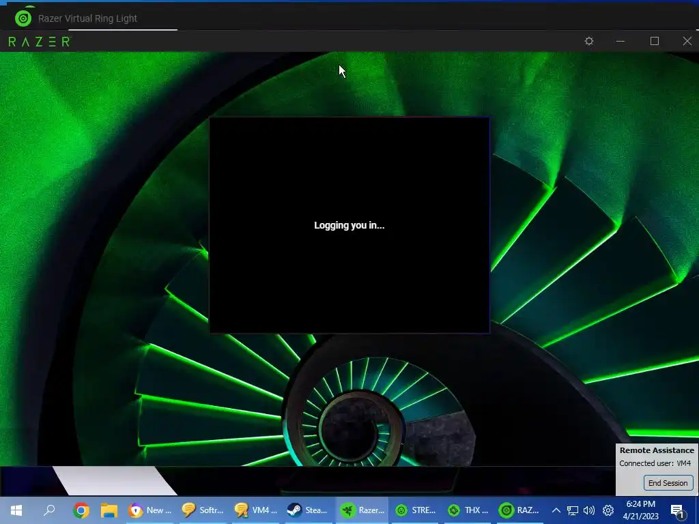The width and height of the screenshot is (699, 524).
Task: Switch to STRE... taskbar app
Action: tap(416, 510)
